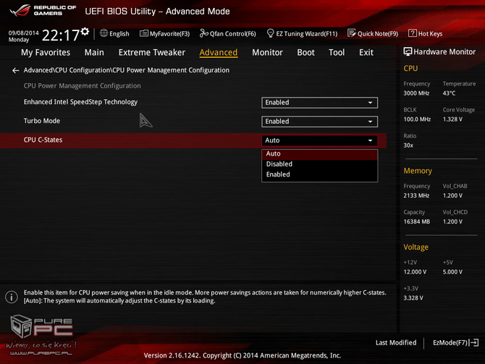Switch to the Boot tab

(x=305, y=53)
